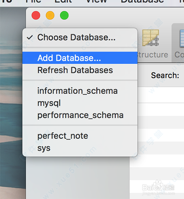The width and height of the screenshot is (184, 199).
Task: Open the View menu in menu bar
Action: click(x=96, y=1)
